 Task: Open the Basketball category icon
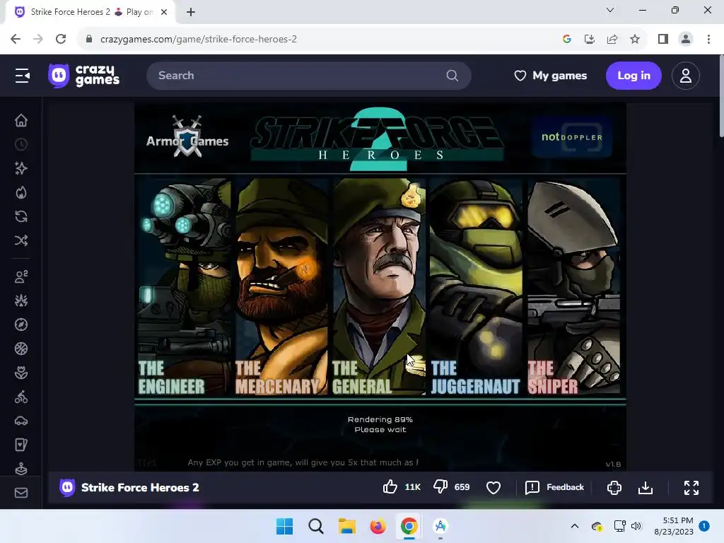click(21, 349)
